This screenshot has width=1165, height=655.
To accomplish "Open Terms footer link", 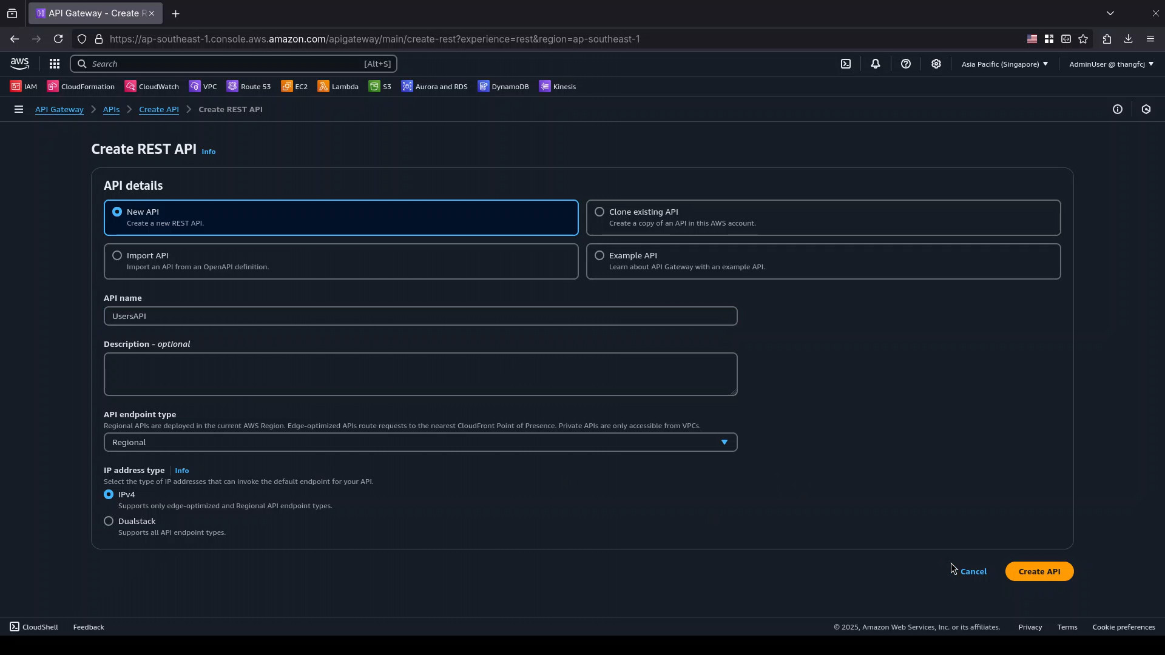I will 1067,627.
